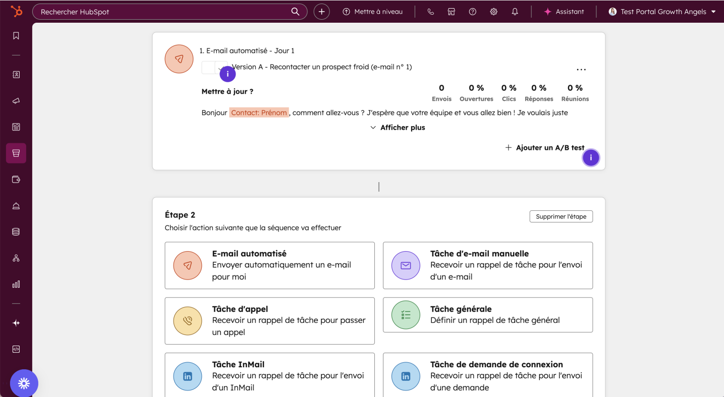Open the Settings gear icon
724x397 pixels.
493,11
